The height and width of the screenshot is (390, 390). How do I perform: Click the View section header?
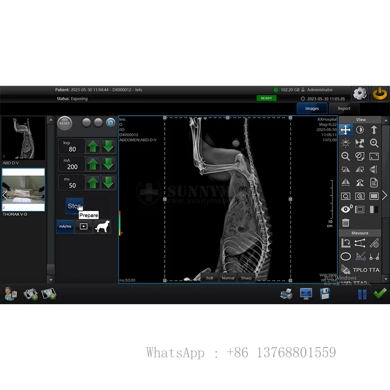pyautogui.click(x=360, y=119)
